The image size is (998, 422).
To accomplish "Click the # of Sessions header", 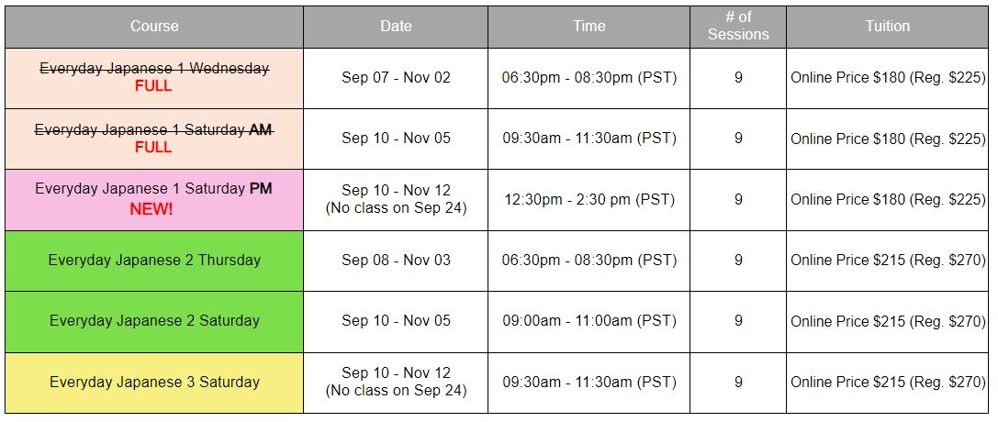I will tap(738, 27).
